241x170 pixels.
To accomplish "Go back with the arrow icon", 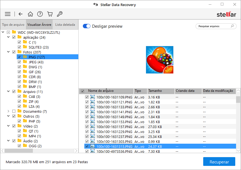I will [x=21, y=14].
